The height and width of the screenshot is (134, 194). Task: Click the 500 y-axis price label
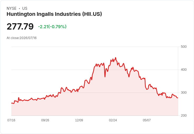coord(184,47)
